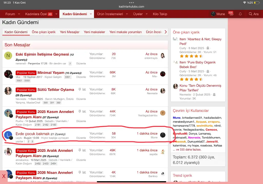Open the Üyeler menu dropdown arrow
This screenshot has height=184, width=263.
click(146, 14)
